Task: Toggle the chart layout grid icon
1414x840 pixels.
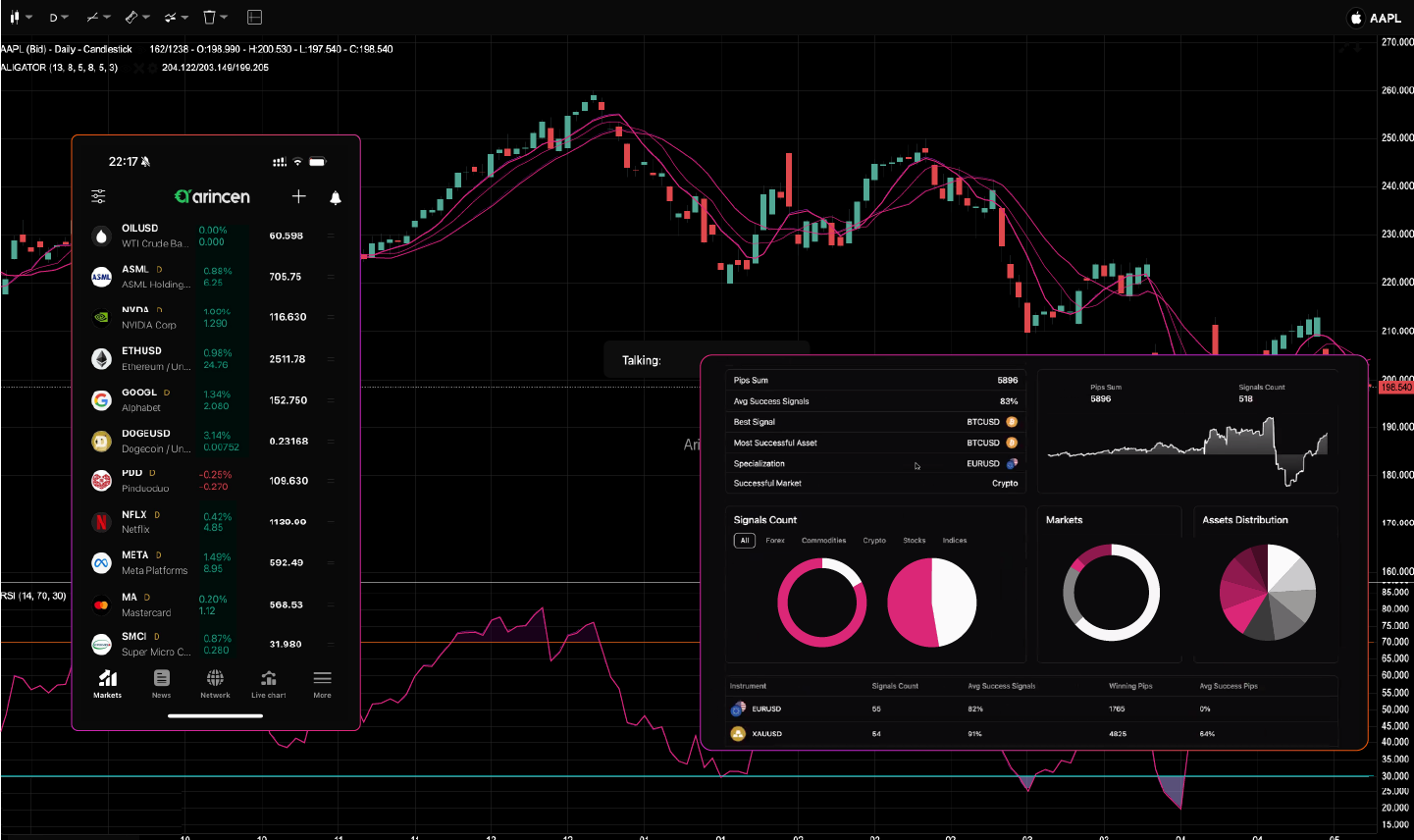Action: (254, 18)
